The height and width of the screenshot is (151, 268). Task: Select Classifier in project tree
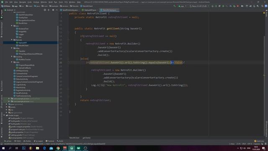[22, 51]
